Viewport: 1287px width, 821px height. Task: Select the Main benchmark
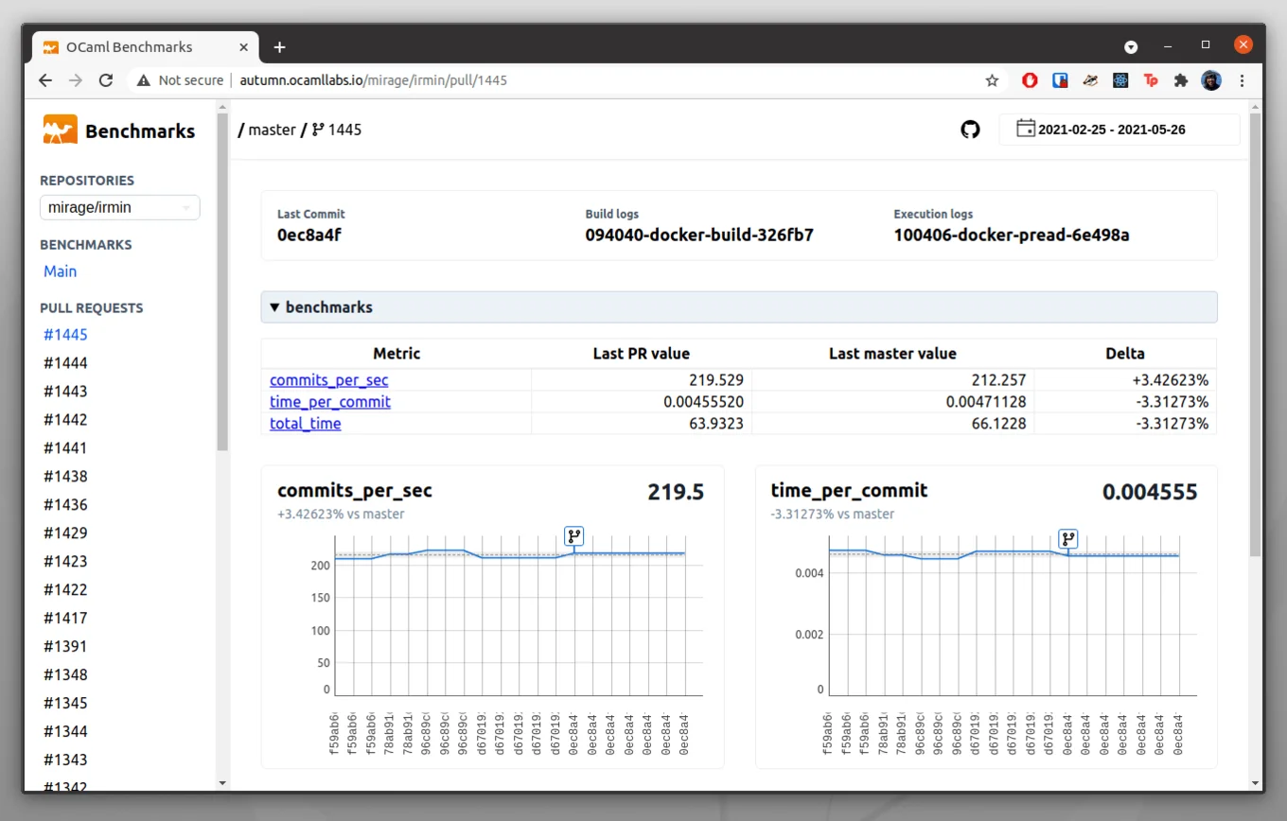tap(60, 271)
